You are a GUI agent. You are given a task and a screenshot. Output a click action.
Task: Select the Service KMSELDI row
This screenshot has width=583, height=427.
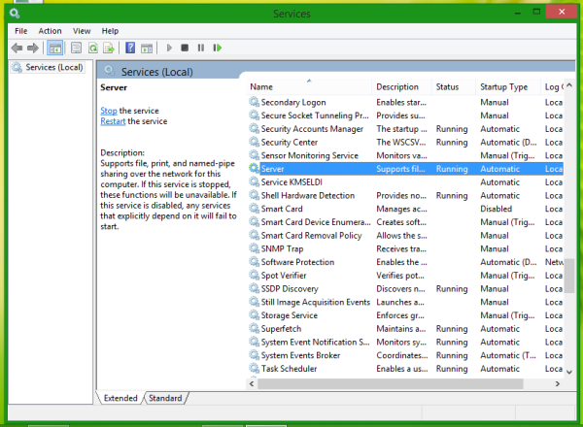[x=405, y=181]
